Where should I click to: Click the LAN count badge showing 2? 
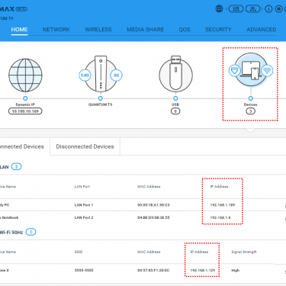(16, 167)
